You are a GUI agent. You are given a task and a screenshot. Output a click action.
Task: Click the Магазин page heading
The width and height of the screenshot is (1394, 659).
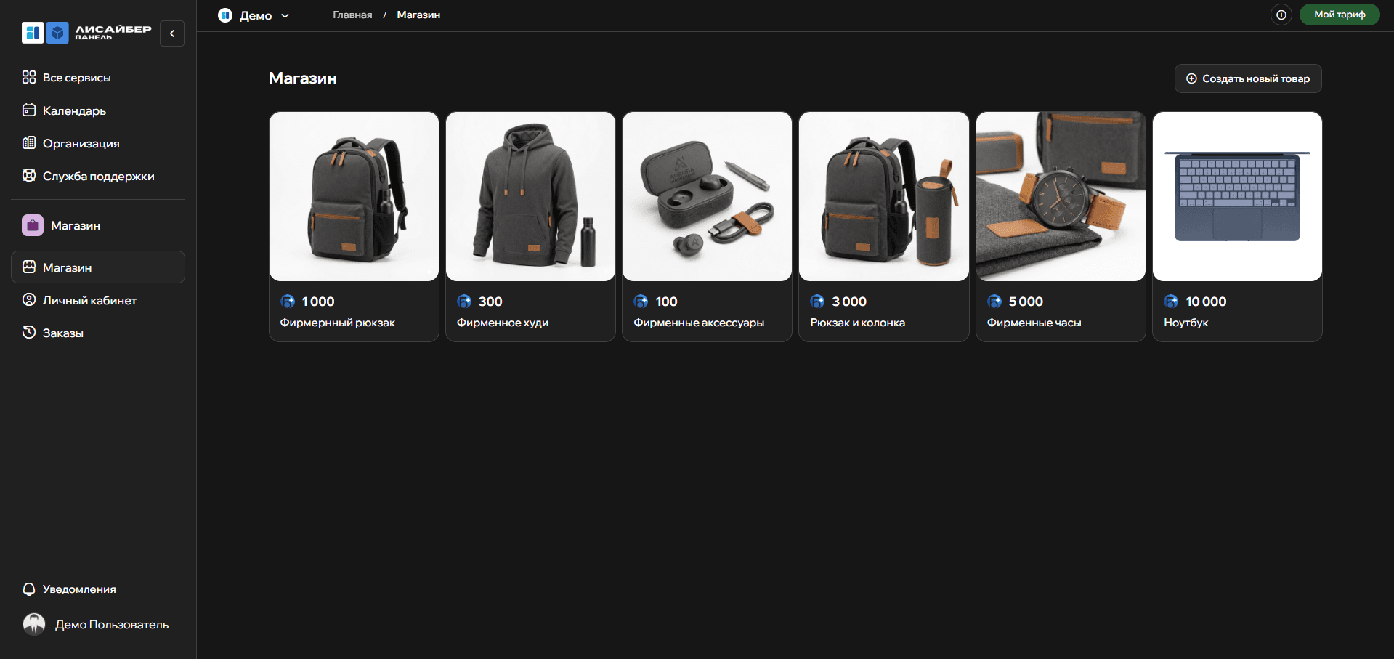coord(303,78)
